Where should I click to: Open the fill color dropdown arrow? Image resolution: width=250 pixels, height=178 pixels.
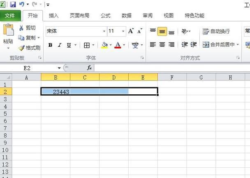(x=111, y=45)
